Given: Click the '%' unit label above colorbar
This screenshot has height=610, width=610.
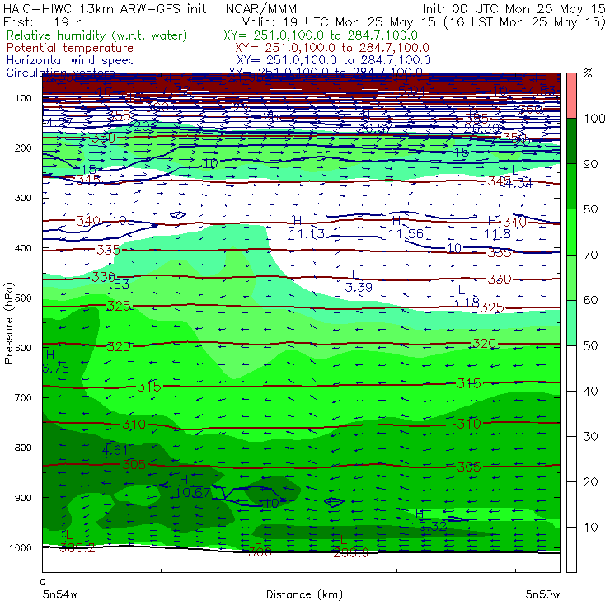Looking at the screenshot, I should pos(588,73).
